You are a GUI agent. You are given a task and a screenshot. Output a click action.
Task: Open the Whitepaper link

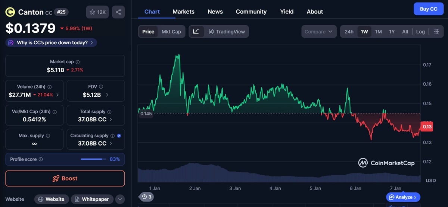pos(92,199)
